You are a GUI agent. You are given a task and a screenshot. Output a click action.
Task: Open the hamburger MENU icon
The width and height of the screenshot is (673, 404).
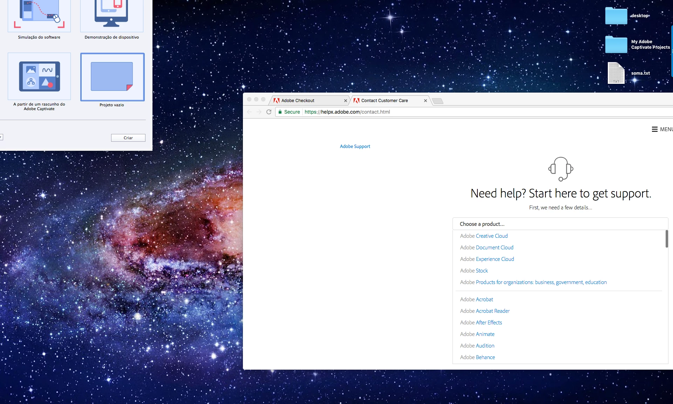pos(654,129)
